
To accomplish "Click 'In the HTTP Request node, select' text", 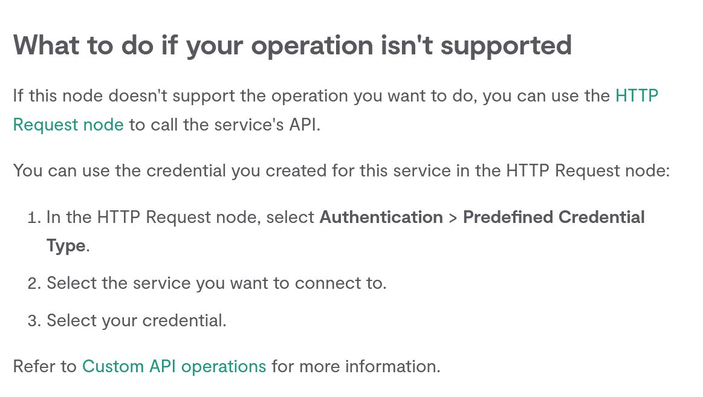I will tap(180, 218).
